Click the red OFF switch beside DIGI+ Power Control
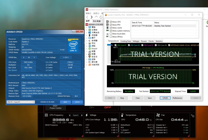Viewport: 208px width, 140px height. (x=107, y=107)
